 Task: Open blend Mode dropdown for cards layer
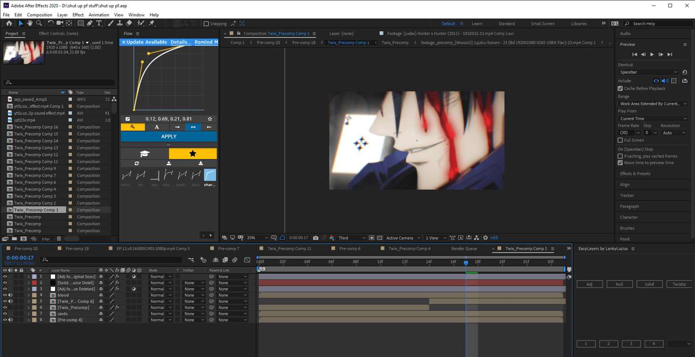tap(161, 314)
